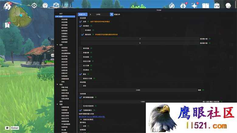Open the four-point star wish icon
Image resolution: width=237 pixels, height=133 pixels.
point(194,5)
